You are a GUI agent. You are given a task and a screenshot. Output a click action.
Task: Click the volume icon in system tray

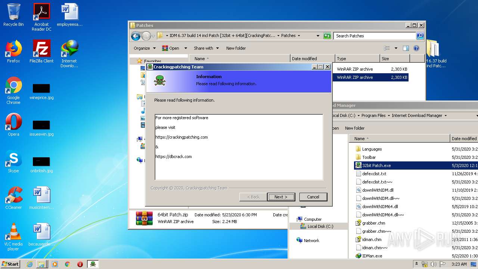(x=434, y=264)
